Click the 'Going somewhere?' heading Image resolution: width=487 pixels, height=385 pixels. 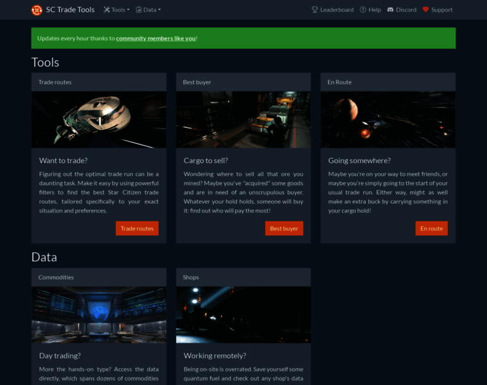tap(359, 160)
